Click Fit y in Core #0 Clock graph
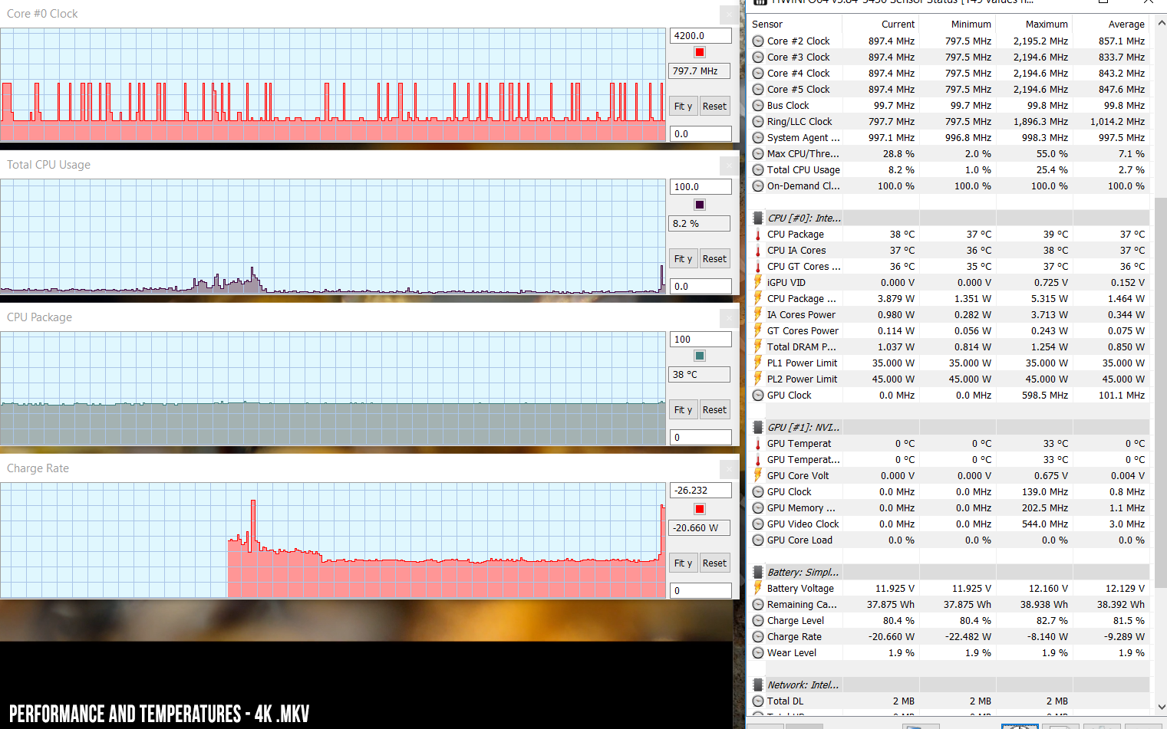Screen dimensions: 1167x729 (683, 107)
